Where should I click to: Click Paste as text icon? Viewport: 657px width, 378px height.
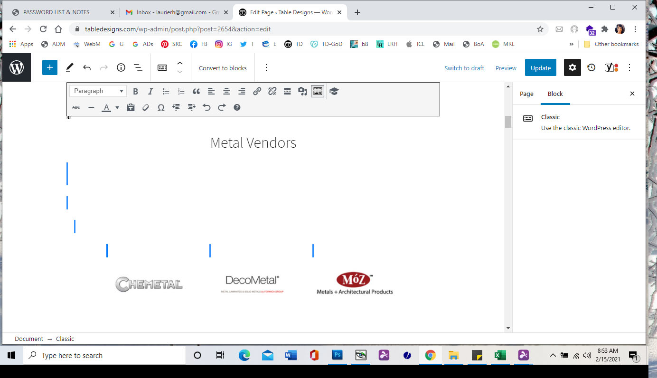pos(131,107)
